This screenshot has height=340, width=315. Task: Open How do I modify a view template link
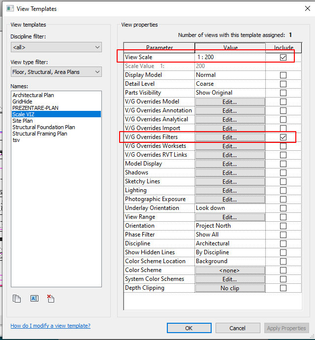[x=51, y=326]
